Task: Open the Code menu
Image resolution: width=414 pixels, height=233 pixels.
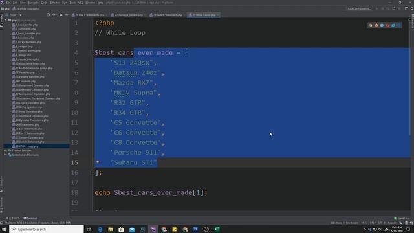Action: point(44,3)
